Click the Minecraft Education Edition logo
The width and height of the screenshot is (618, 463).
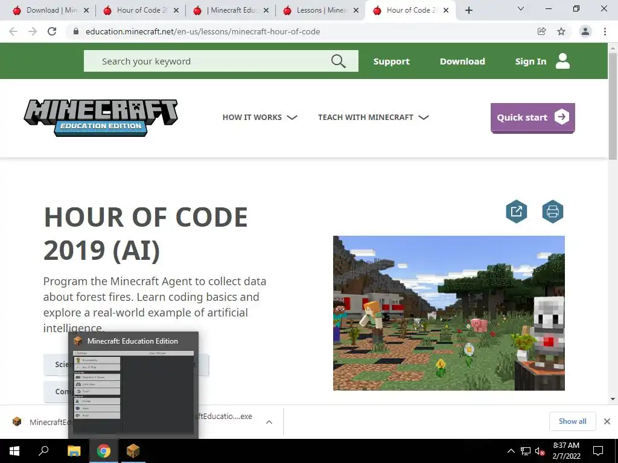(x=101, y=118)
